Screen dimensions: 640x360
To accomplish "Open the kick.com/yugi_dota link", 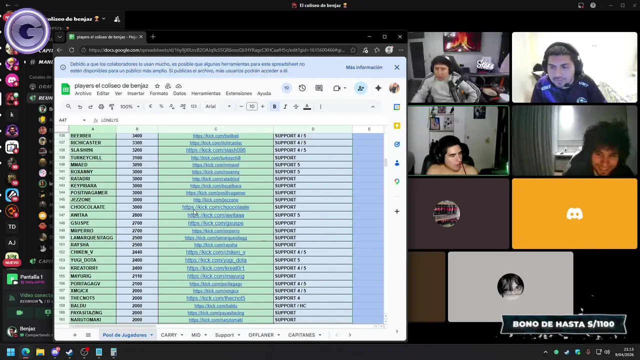I will [x=215, y=260].
